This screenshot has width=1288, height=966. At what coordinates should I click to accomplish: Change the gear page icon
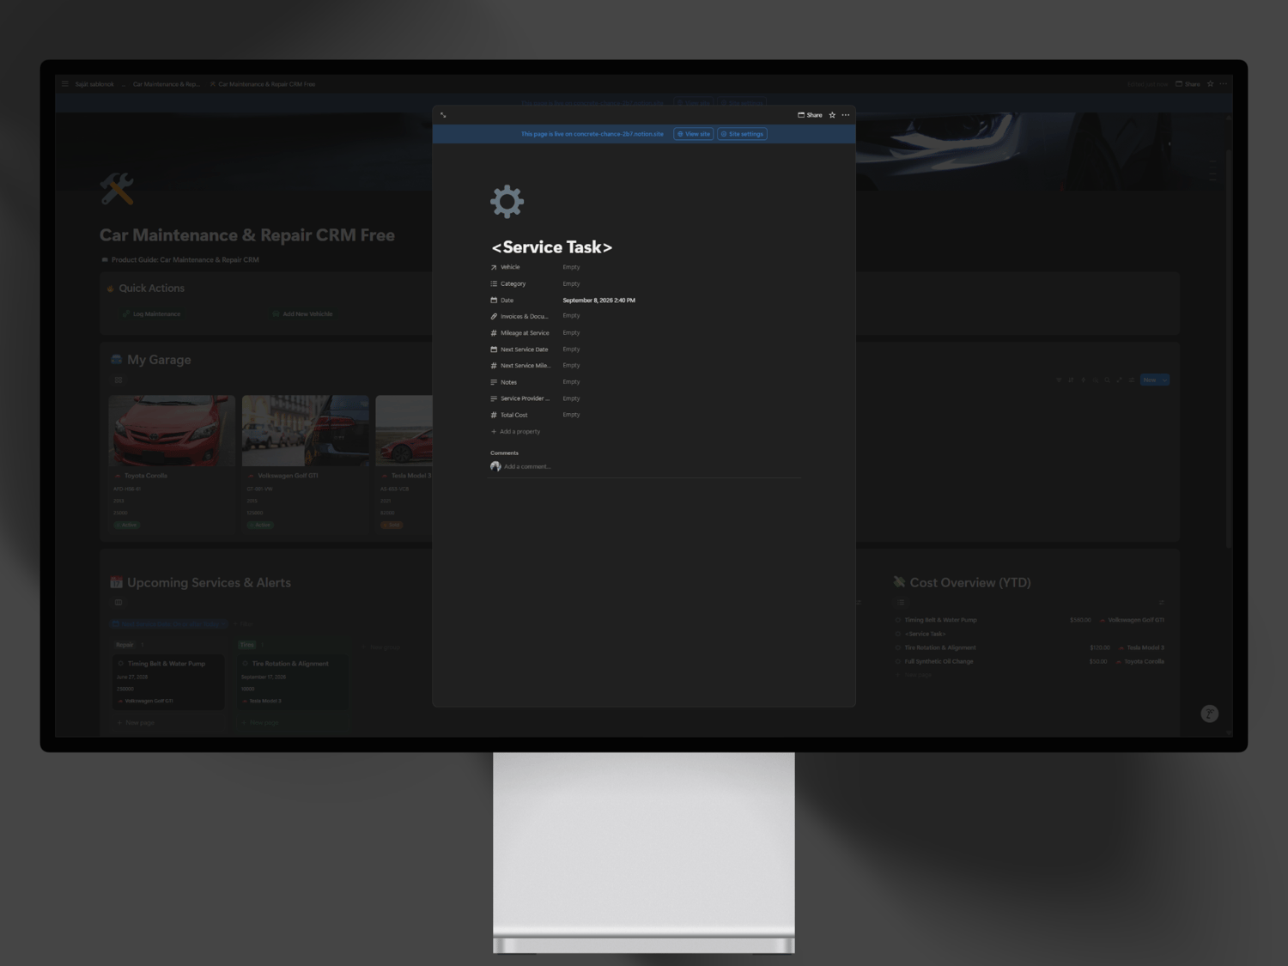coord(507,202)
